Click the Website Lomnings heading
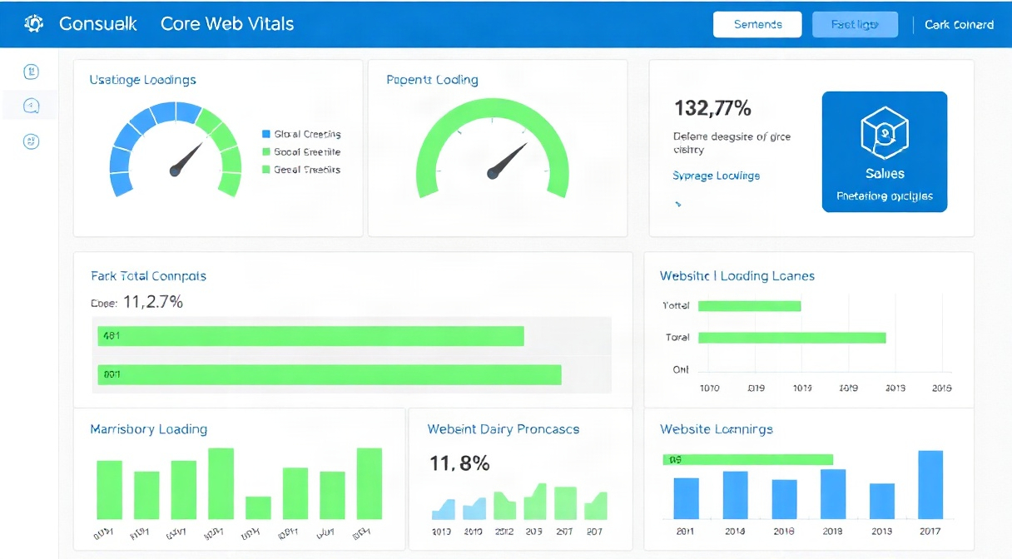This screenshot has width=1012, height=559. click(x=717, y=429)
